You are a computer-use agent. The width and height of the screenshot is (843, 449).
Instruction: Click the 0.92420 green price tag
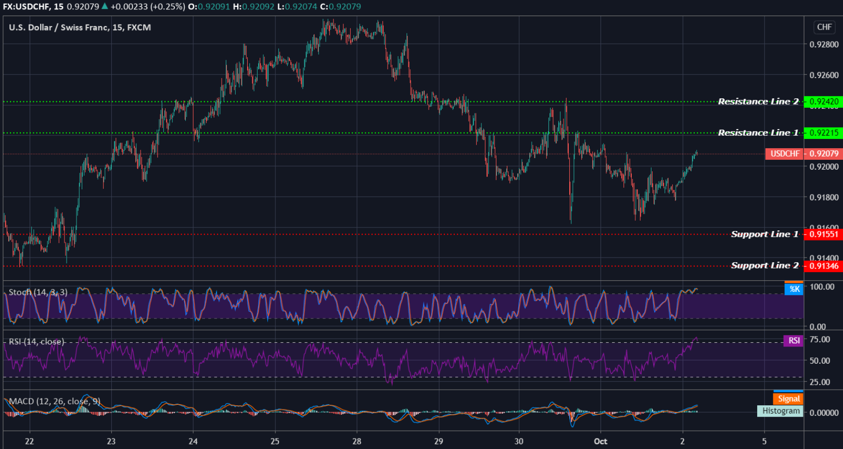point(823,101)
